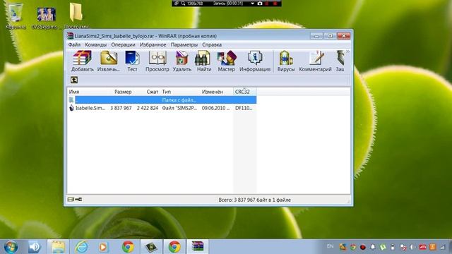Viewport: 452px width, 254px height.
Task: Go up one folder level button
Action: click(74, 80)
